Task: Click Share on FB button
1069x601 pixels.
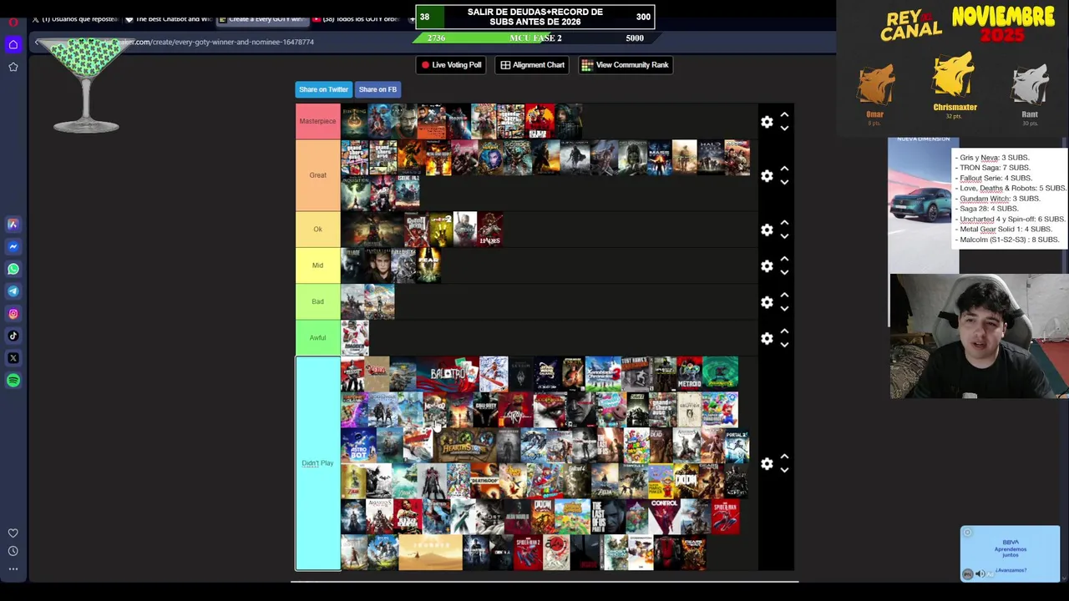Action: (x=377, y=89)
